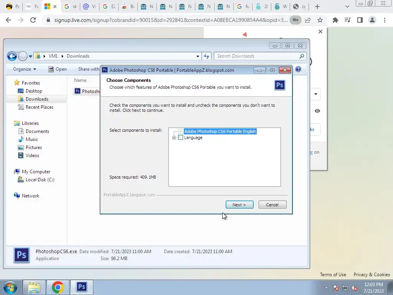
Task: Click the muted volume tray icon
Action: click(354, 288)
